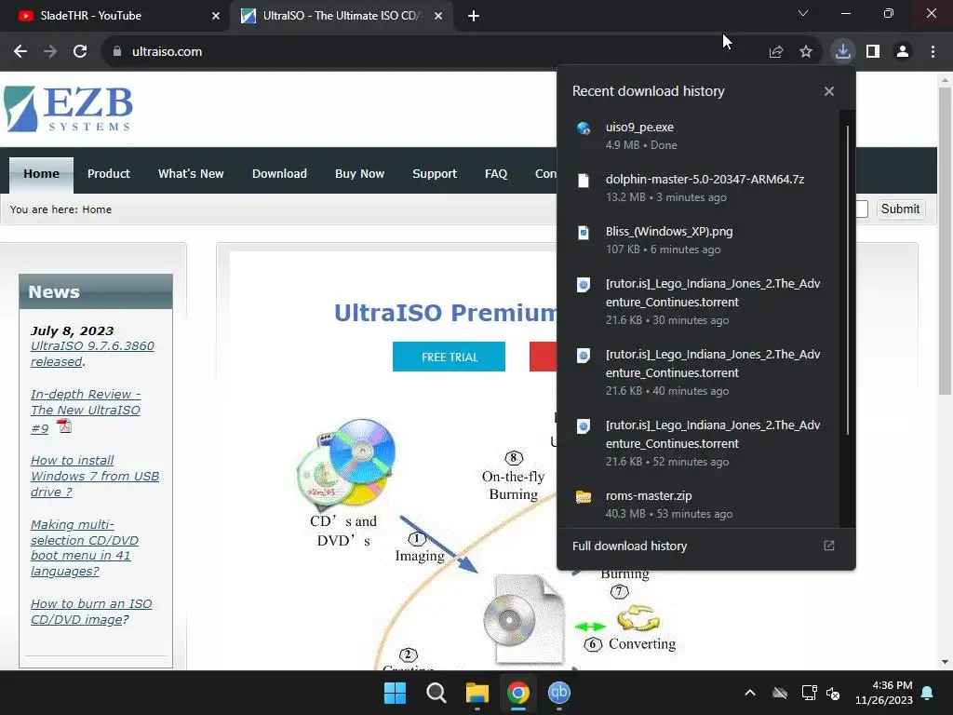Viewport: 953px width, 715px height.
Task: Switch to the SladeTHR - YouTube tab
Action: point(115,16)
